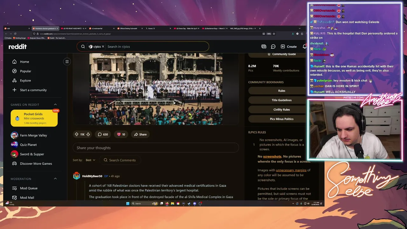Open Steam from taskbar
This screenshot has height=229, width=407.
point(189,204)
